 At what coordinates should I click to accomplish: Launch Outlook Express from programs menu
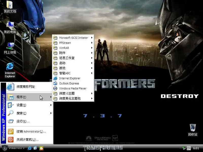point(73,83)
